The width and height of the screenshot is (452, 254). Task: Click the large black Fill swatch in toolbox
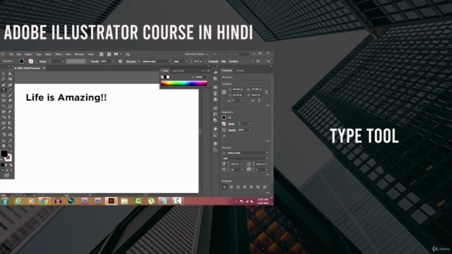[x=4, y=154]
